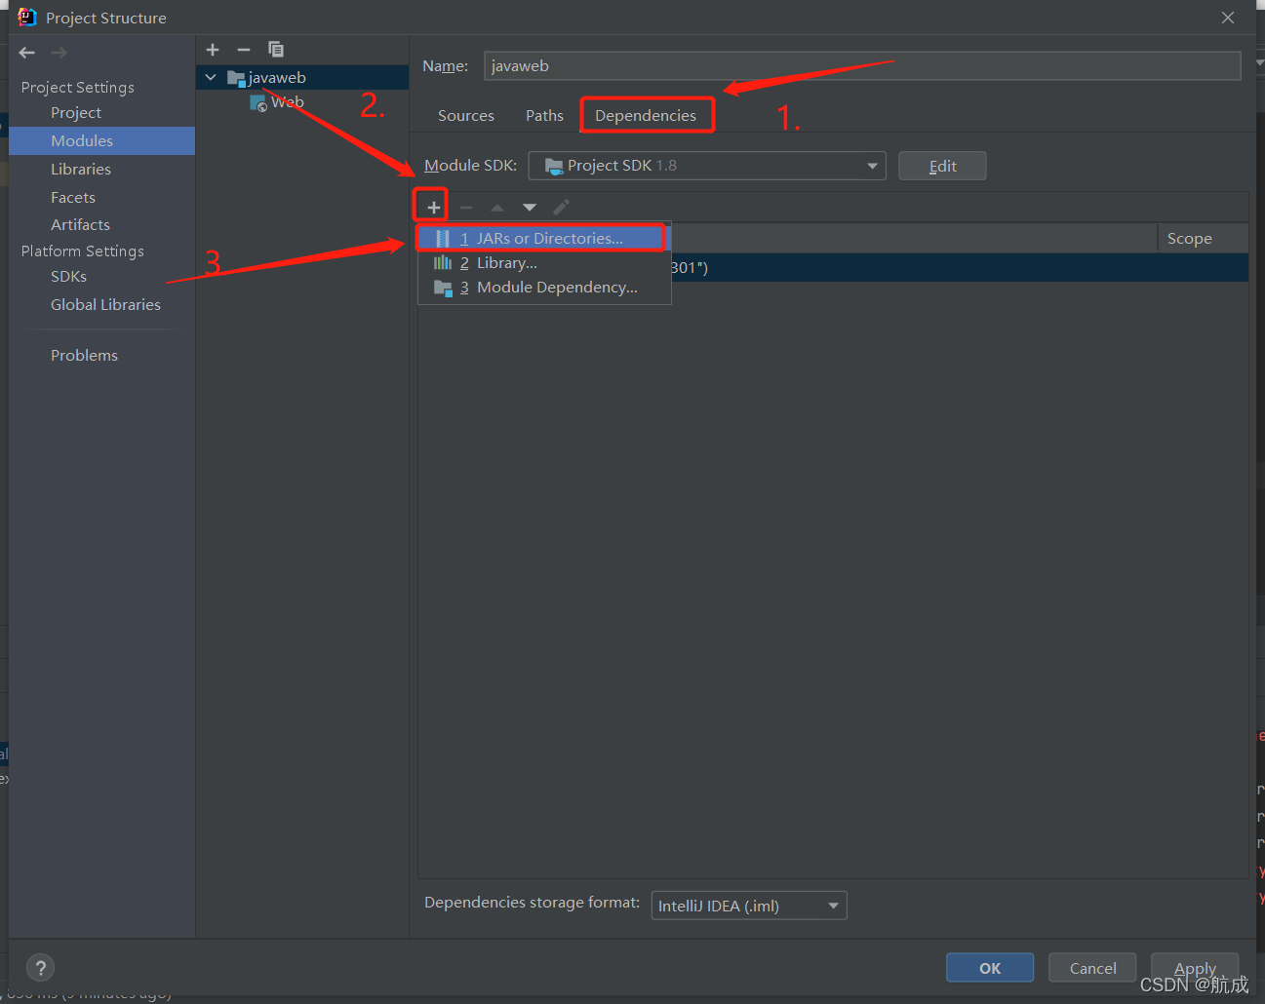This screenshot has width=1265, height=1004.
Task: Open Libraries settings
Action: 81,170
